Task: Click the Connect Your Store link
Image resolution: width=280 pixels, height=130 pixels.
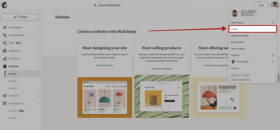Action: 162,69
